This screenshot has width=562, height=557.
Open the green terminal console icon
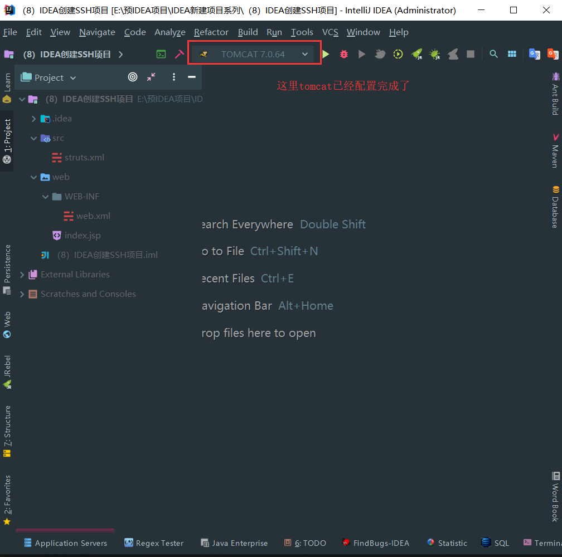pos(161,54)
